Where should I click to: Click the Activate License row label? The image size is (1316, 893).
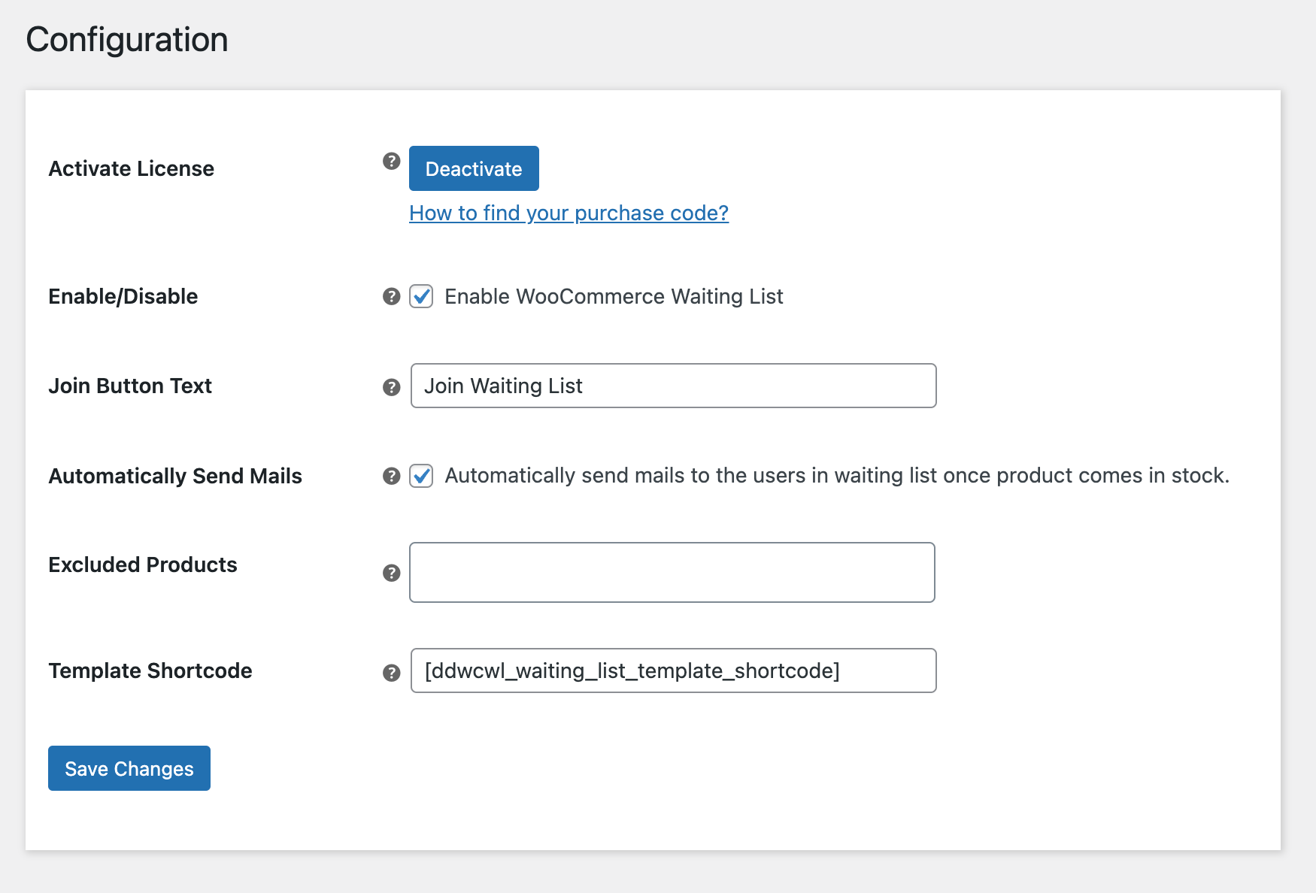[132, 168]
